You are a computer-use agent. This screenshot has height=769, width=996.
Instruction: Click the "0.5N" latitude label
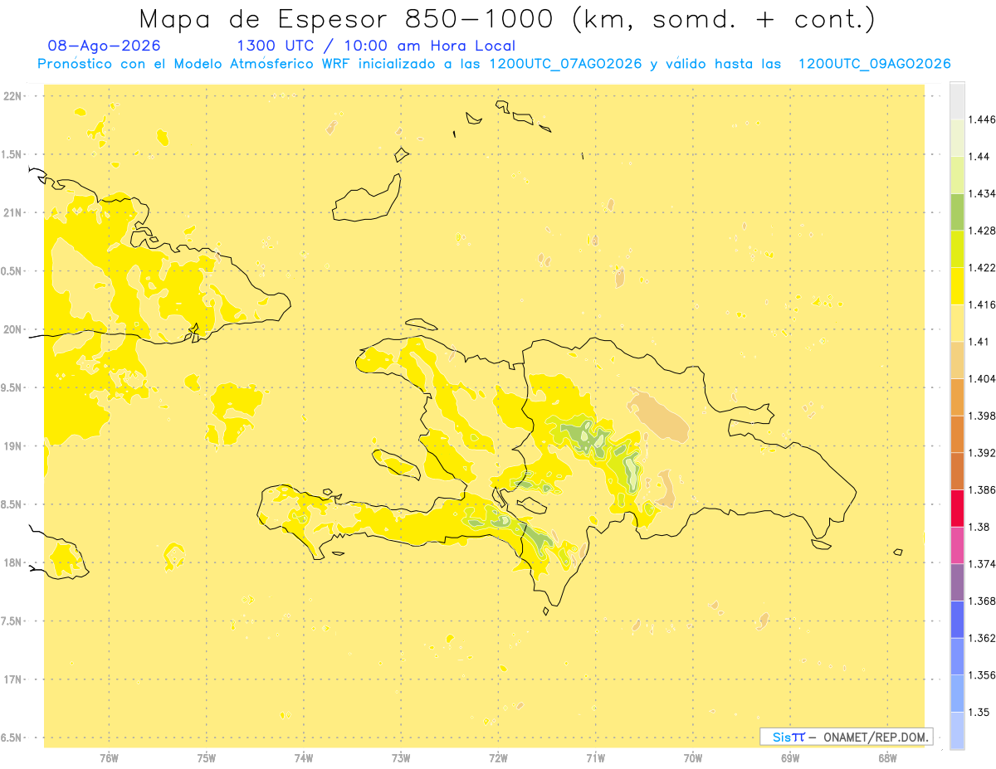(12, 271)
